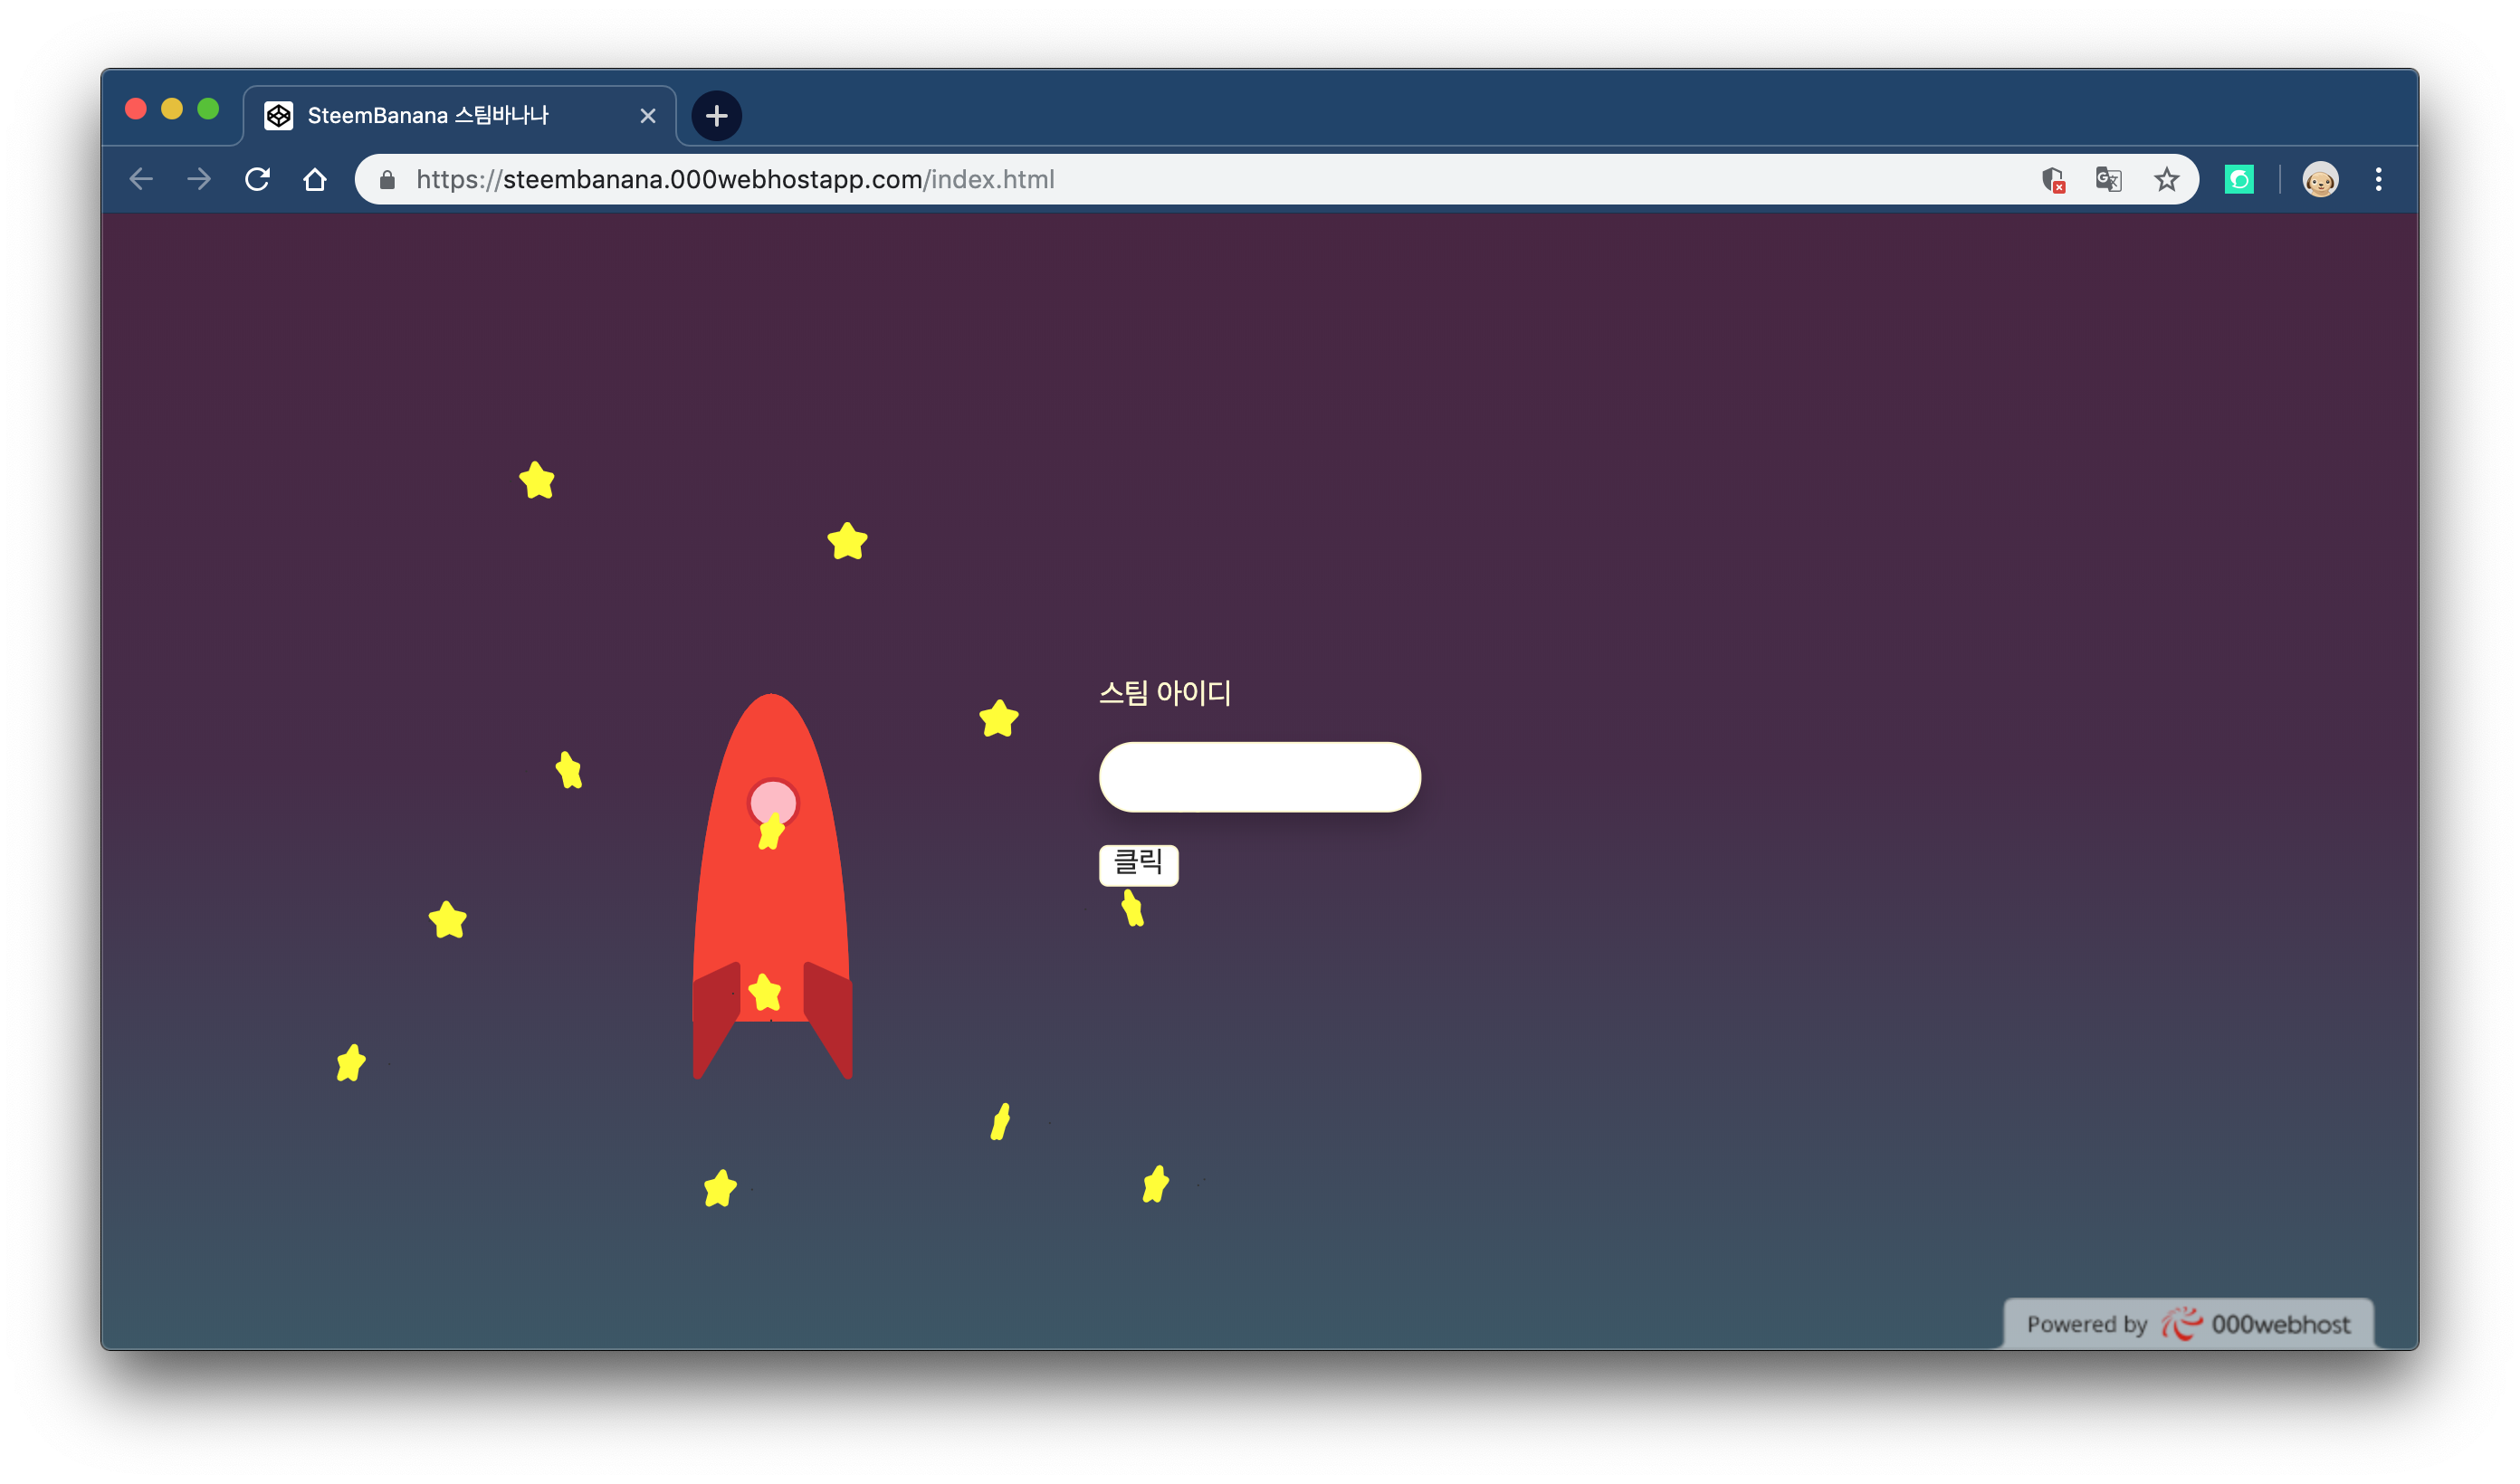Screen dimensions: 2520x1484
Task: Open the profile avatar menu
Action: 2320,180
